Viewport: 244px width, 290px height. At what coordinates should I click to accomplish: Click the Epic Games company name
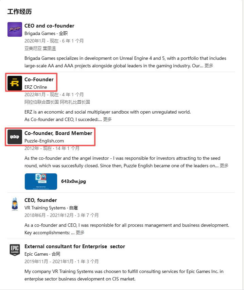pos(36,254)
